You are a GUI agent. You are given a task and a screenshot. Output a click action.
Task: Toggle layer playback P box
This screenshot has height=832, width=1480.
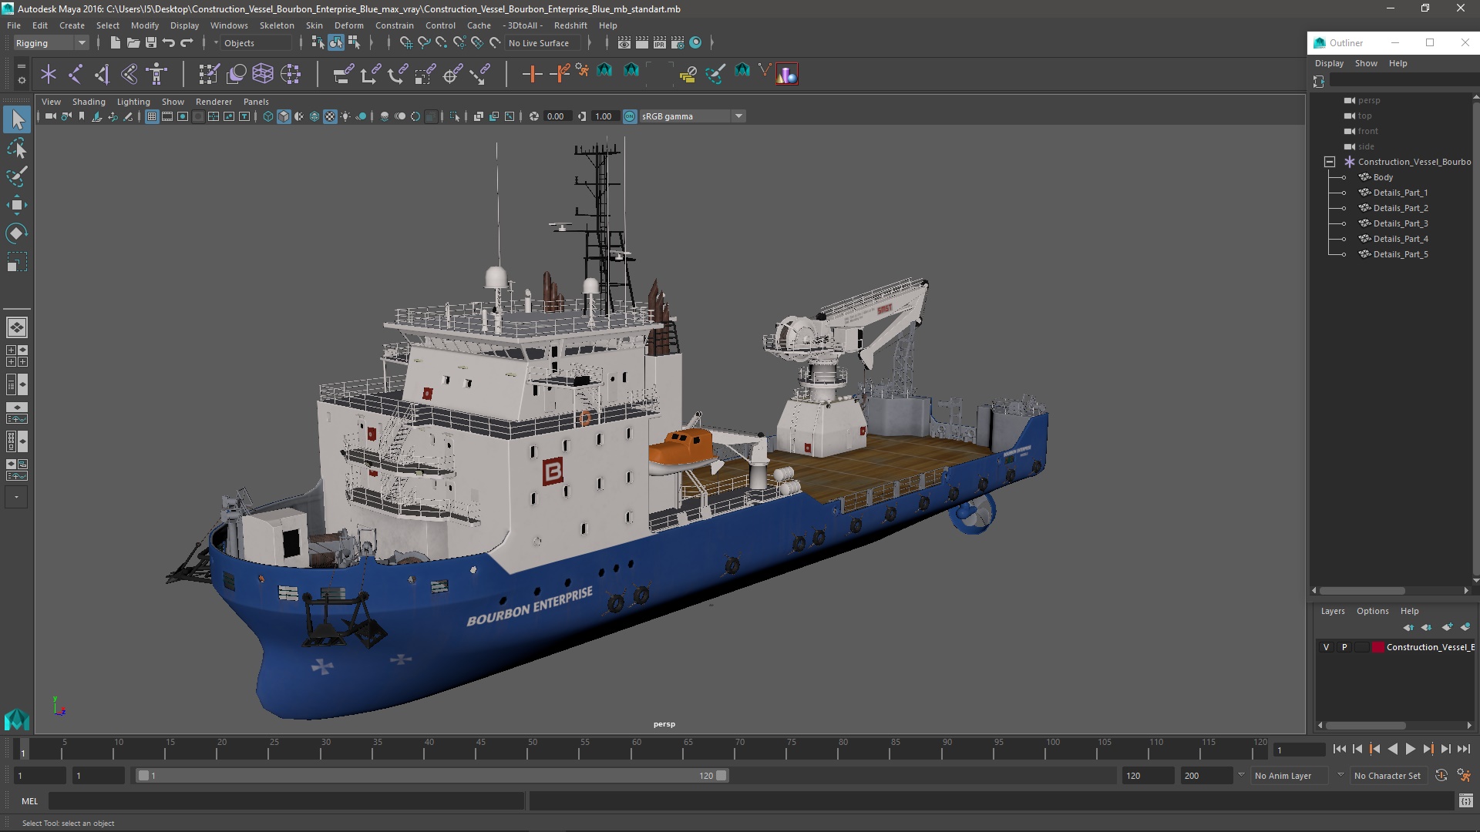[1345, 647]
